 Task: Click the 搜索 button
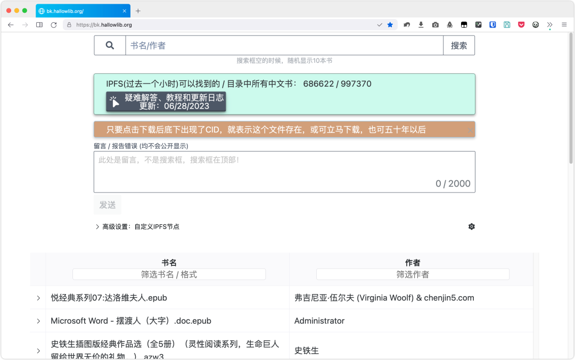pos(459,46)
